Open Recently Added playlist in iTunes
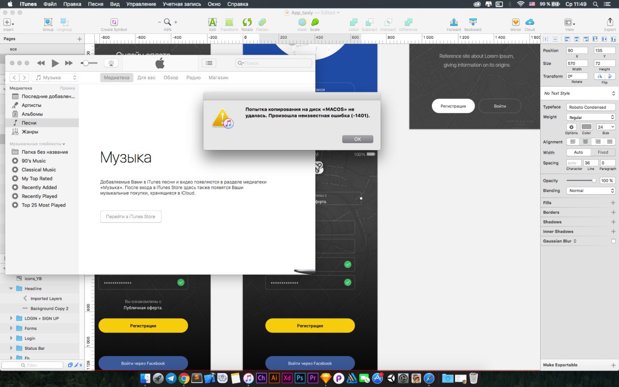This screenshot has width=619, height=387. 39,187
